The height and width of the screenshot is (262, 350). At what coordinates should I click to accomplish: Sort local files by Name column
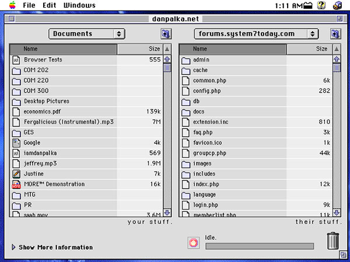64,49
